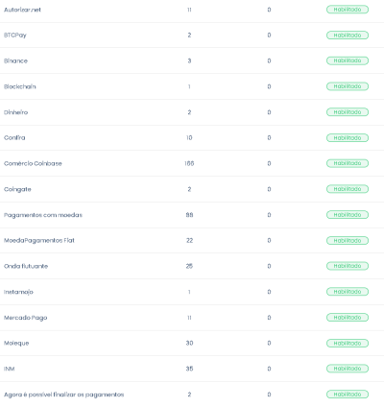Select the Onda flutuante gateway

pyautogui.click(x=26, y=266)
